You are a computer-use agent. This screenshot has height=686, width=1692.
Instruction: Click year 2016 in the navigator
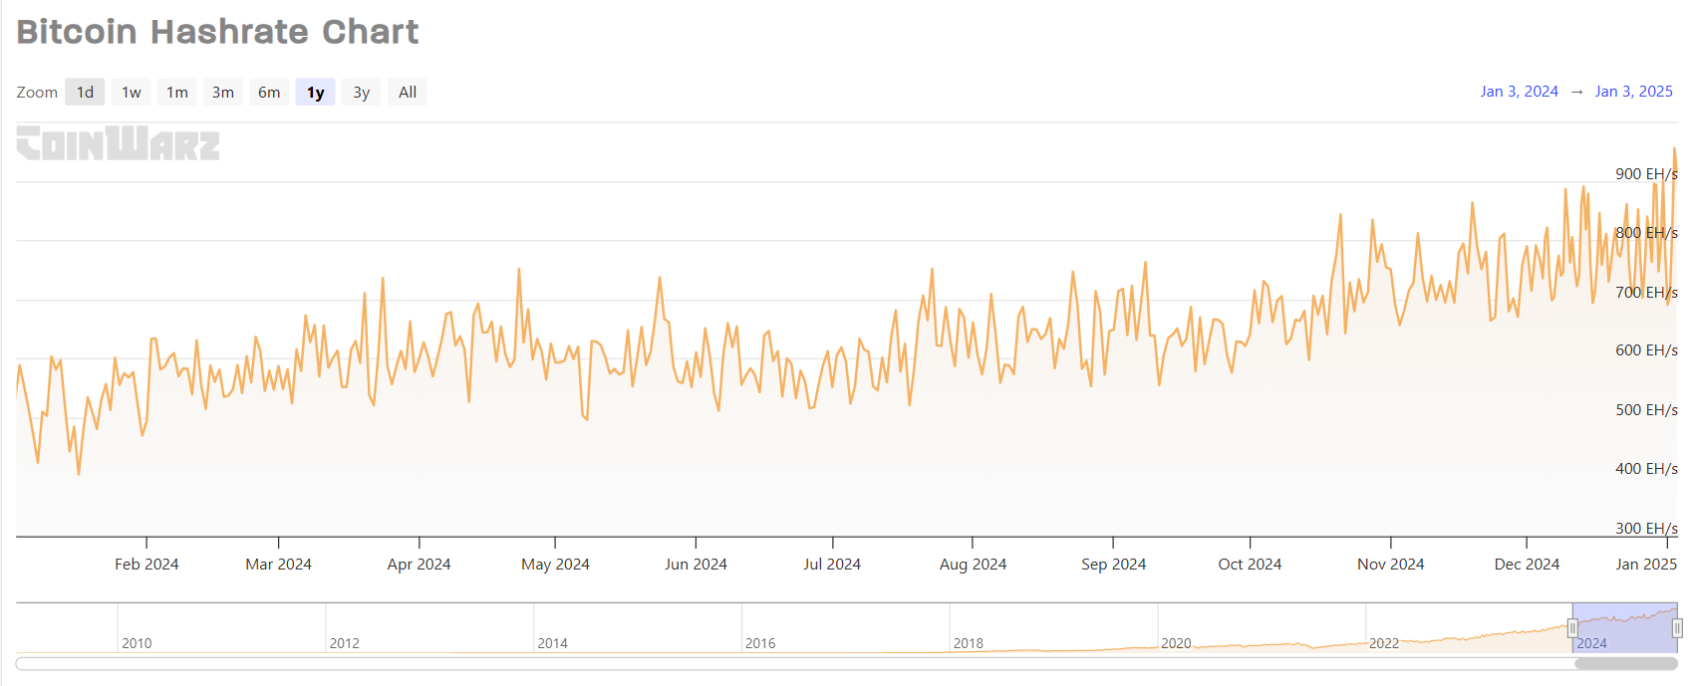pyautogui.click(x=760, y=643)
